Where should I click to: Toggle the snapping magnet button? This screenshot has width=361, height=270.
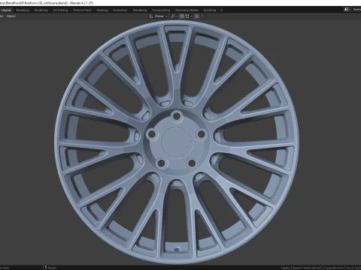[x=182, y=16]
